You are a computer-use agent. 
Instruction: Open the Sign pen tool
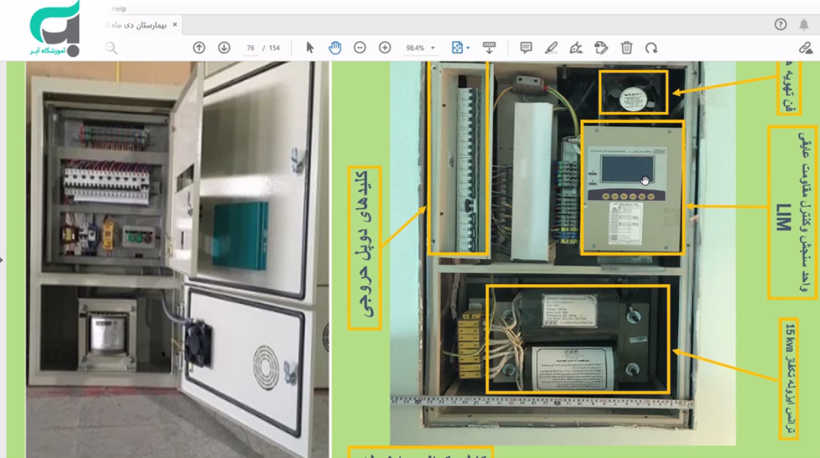(576, 48)
